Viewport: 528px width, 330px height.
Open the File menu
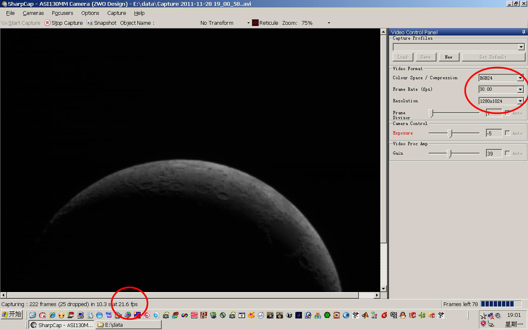point(10,13)
